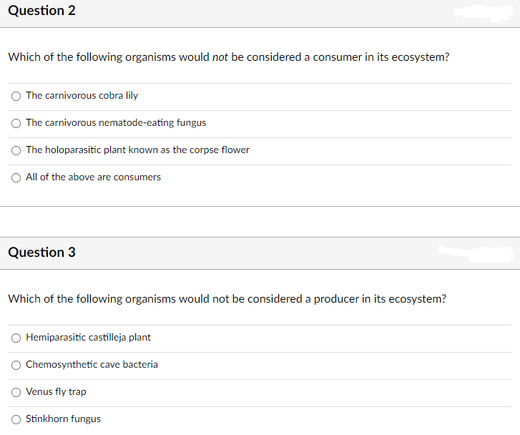Click the 'Venus fly trap' label text
Viewport: 520px width, 435px height.
[x=56, y=391]
